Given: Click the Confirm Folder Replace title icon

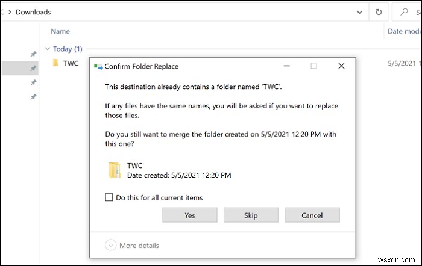Looking at the screenshot, I should point(98,66).
